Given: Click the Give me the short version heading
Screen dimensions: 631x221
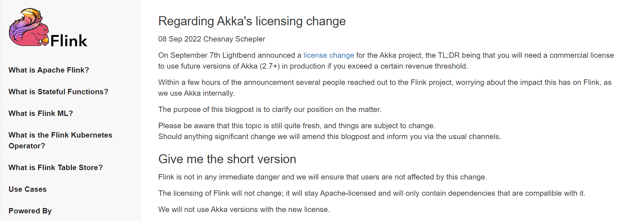Looking at the screenshot, I should point(227,159).
